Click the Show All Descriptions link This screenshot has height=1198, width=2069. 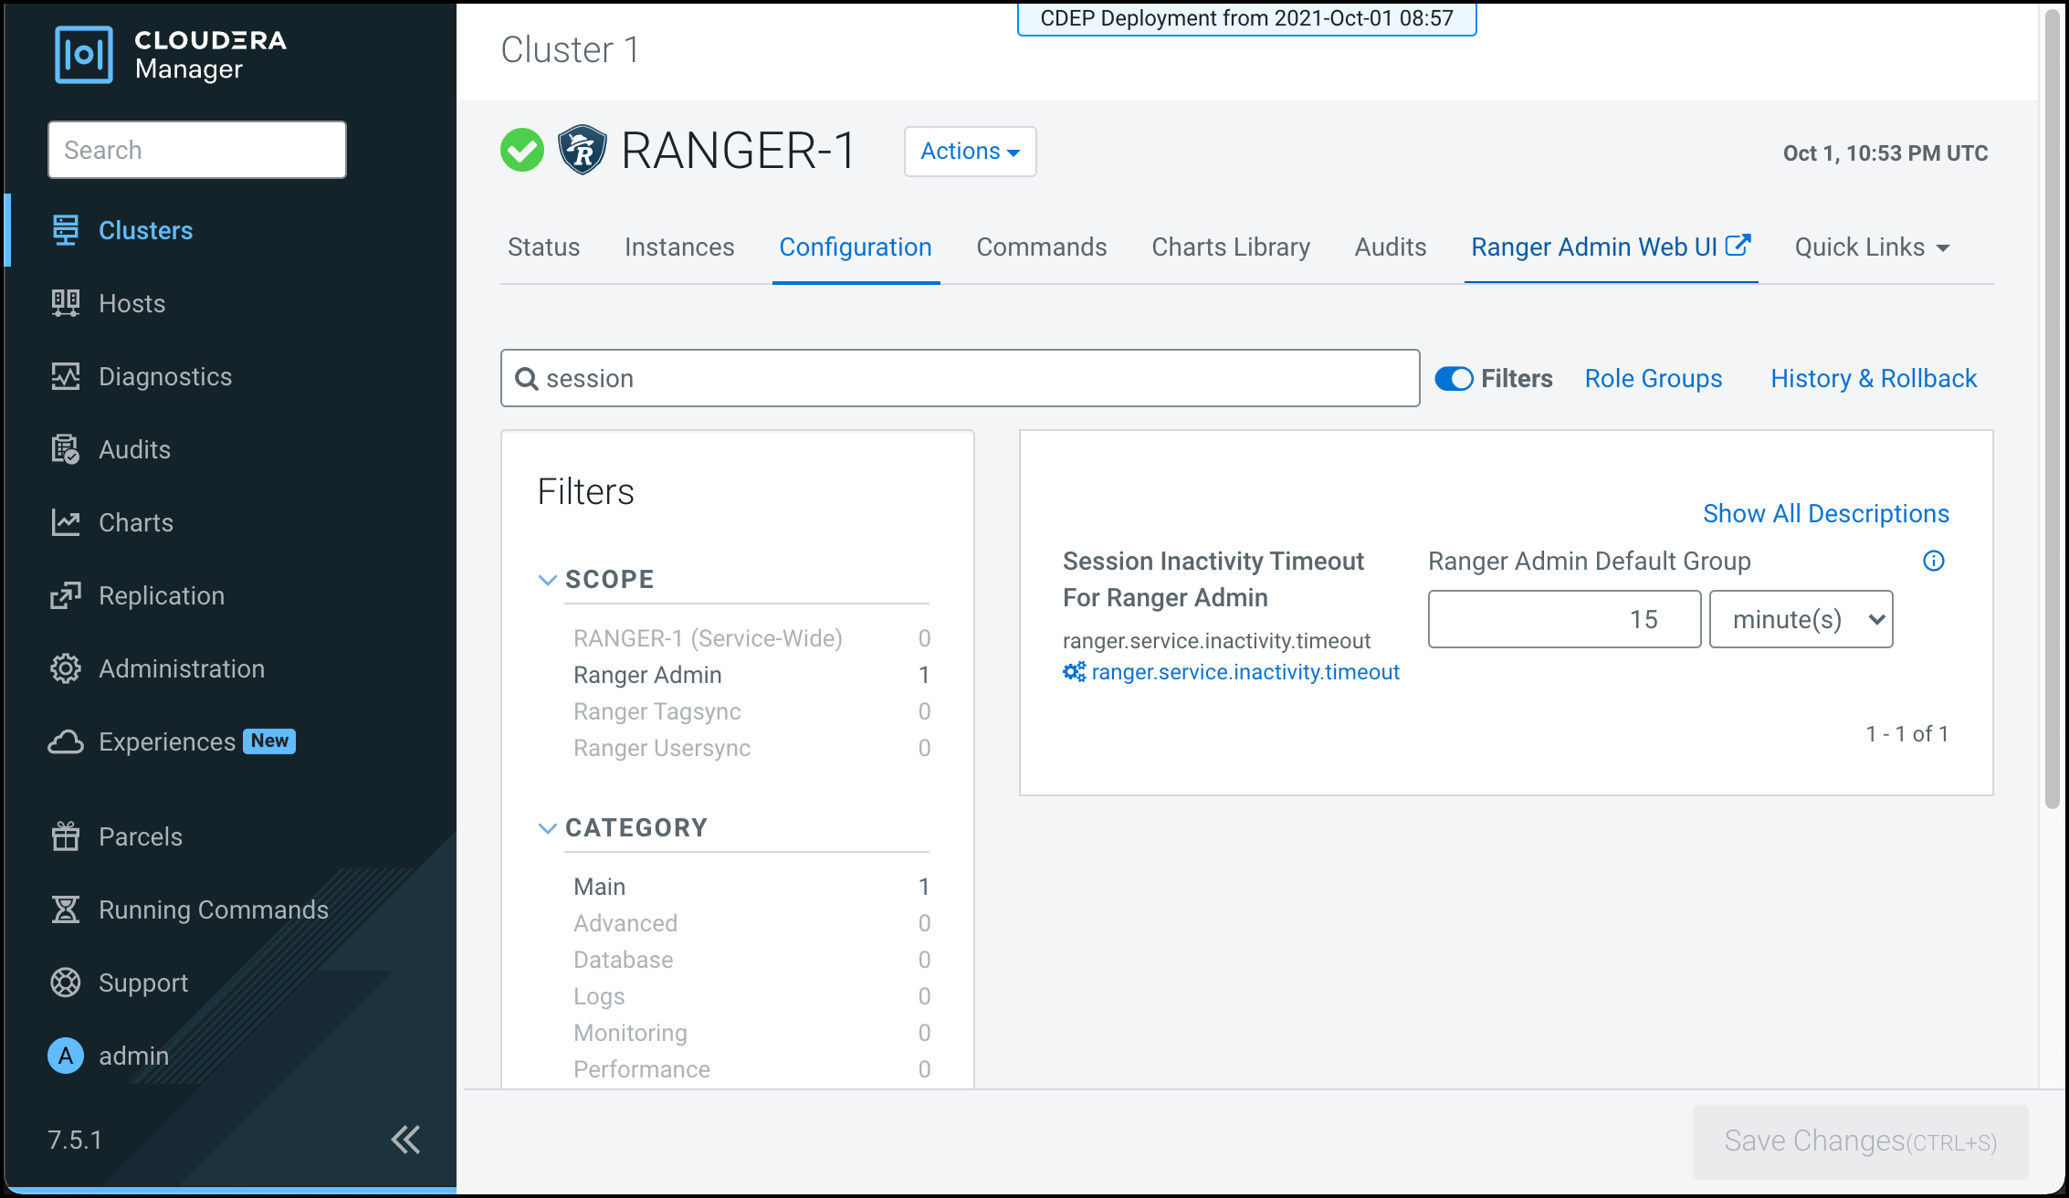coord(1825,513)
